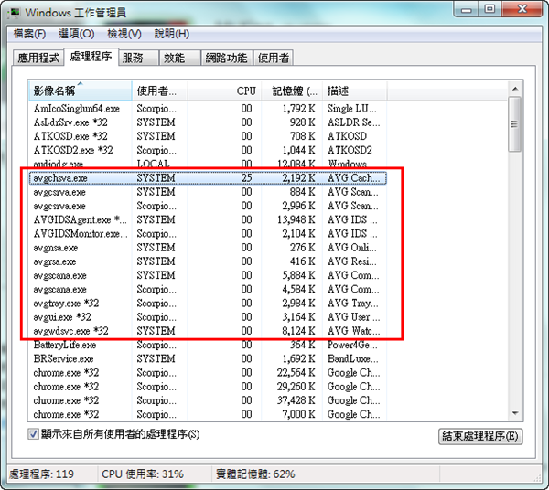Sort processes by CPU column

tap(224, 91)
